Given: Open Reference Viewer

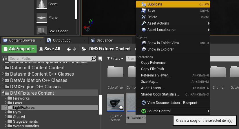Looking at the screenshot, I should 173,75.
